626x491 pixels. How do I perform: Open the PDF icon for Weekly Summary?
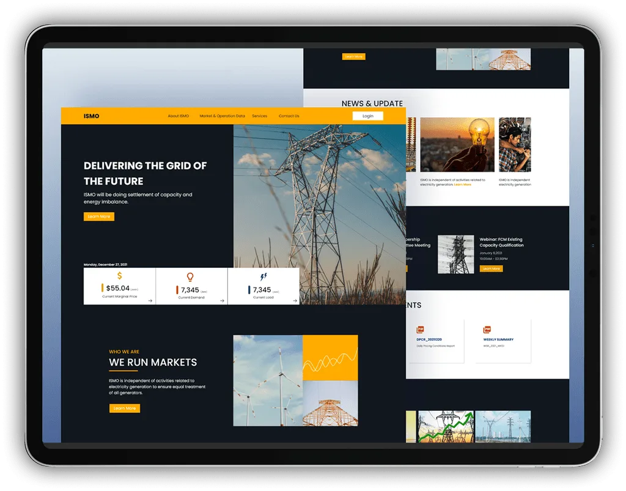pyautogui.click(x=487, y=330)
